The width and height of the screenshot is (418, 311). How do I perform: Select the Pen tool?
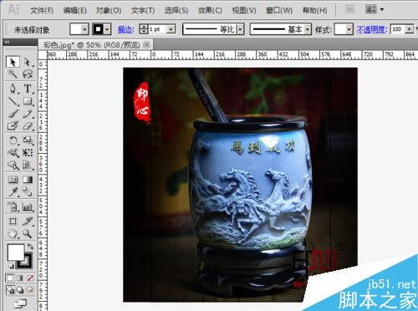click(x=13, y=89)
